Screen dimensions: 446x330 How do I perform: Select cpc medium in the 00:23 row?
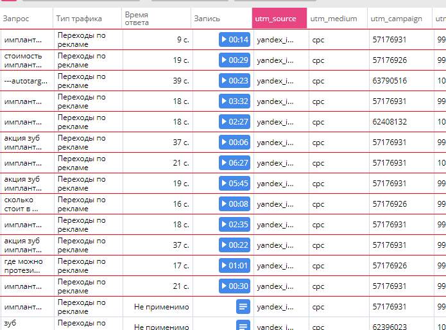(318, 81)
